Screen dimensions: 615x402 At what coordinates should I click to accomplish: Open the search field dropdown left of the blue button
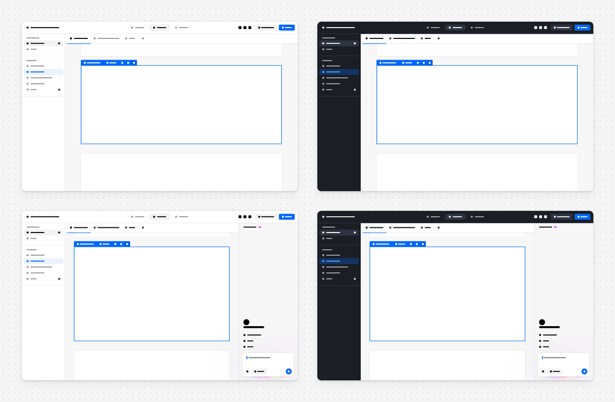point(266,28)
